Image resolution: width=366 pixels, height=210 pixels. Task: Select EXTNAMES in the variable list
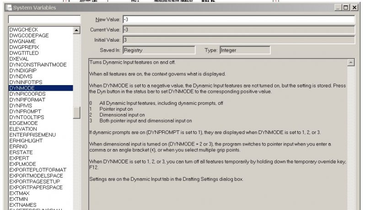22,205
